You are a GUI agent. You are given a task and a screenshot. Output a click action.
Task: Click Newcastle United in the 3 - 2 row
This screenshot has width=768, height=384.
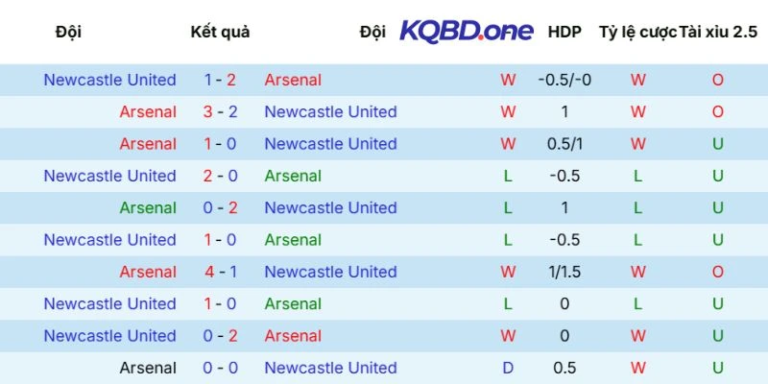330,111
